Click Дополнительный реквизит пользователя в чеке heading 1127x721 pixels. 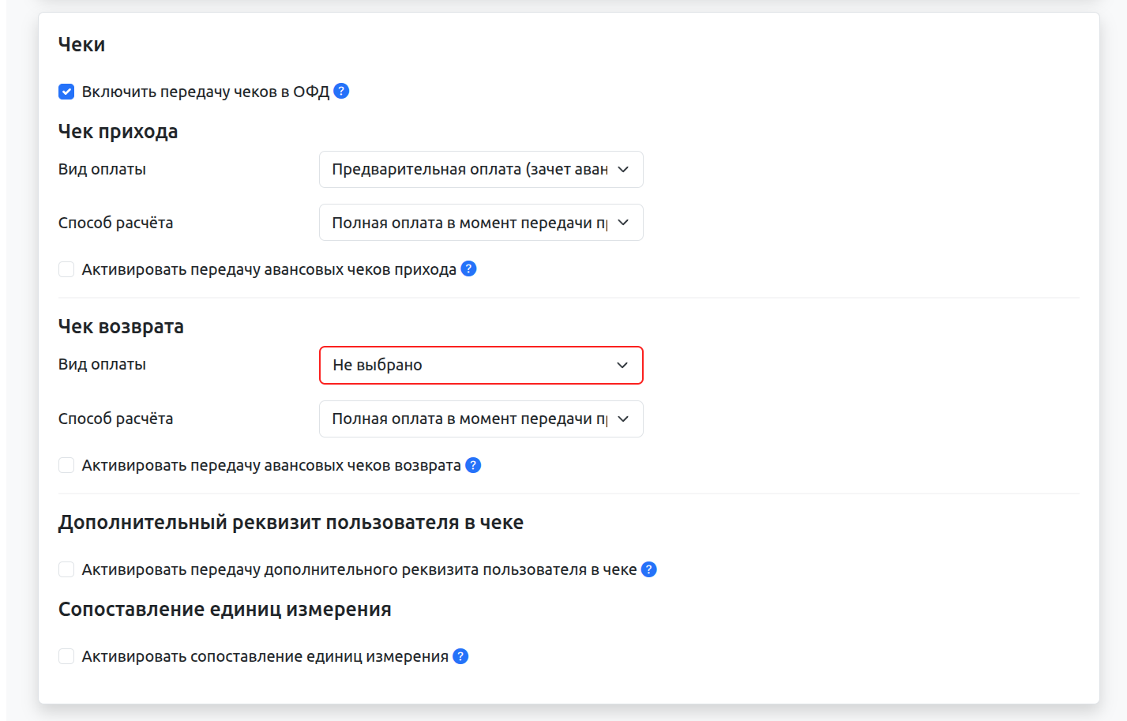click(x=291, y=523)
